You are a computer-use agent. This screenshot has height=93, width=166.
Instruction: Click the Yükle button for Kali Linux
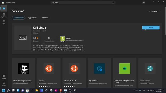click(151, 28)
